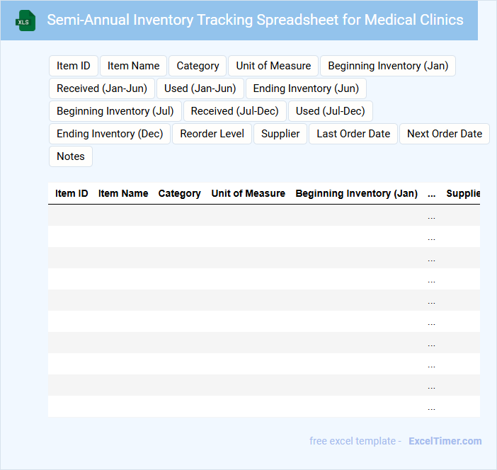The height and width of the screenshot is (470, 497).
Task: Click the Used (Jan-Jun) tag
Action: pos(200,88)
